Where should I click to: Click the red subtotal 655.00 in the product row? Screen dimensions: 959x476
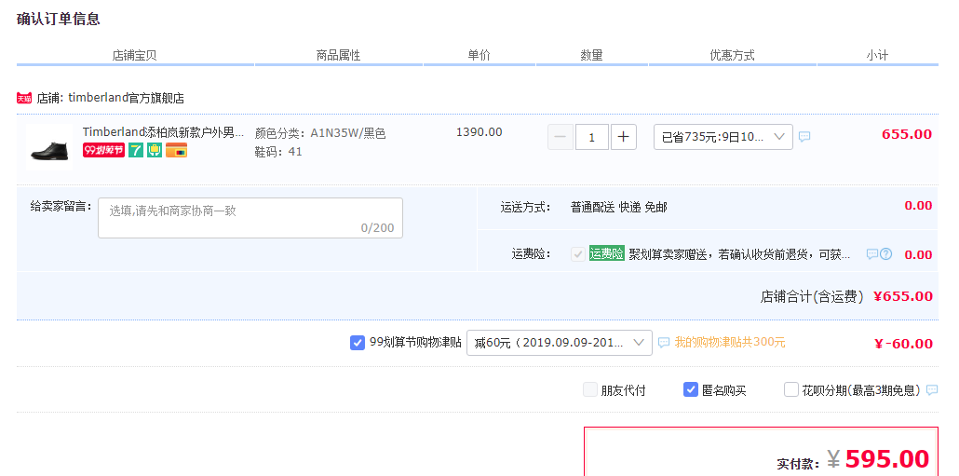907,134
